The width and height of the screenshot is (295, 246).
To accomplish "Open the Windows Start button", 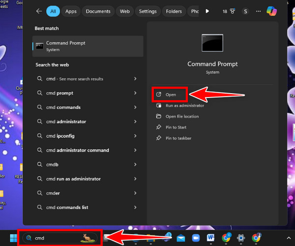I will tap(13, 238).
